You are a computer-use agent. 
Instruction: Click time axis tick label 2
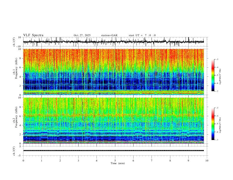[x=60, y=161]
